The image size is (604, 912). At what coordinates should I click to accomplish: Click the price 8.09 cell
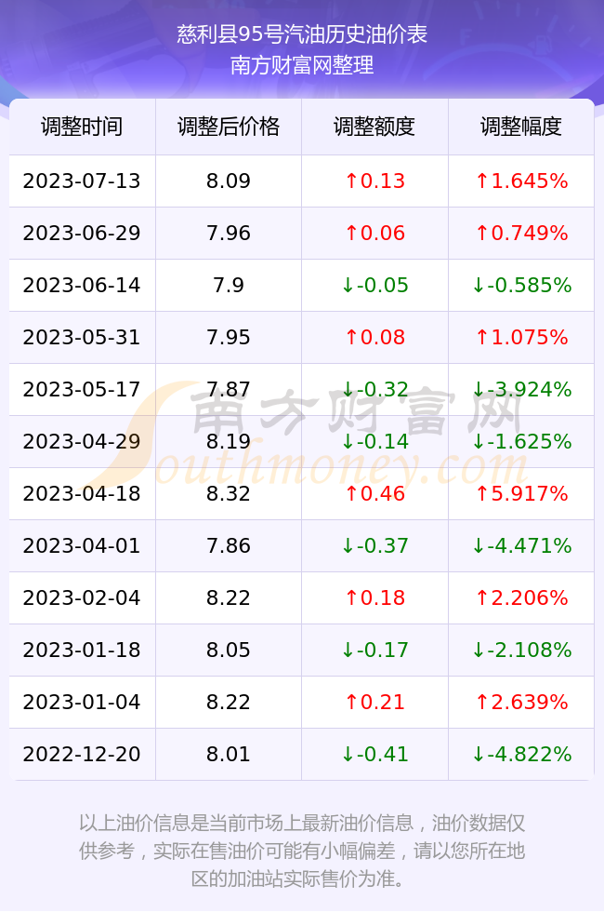click(x=229, y=181)
